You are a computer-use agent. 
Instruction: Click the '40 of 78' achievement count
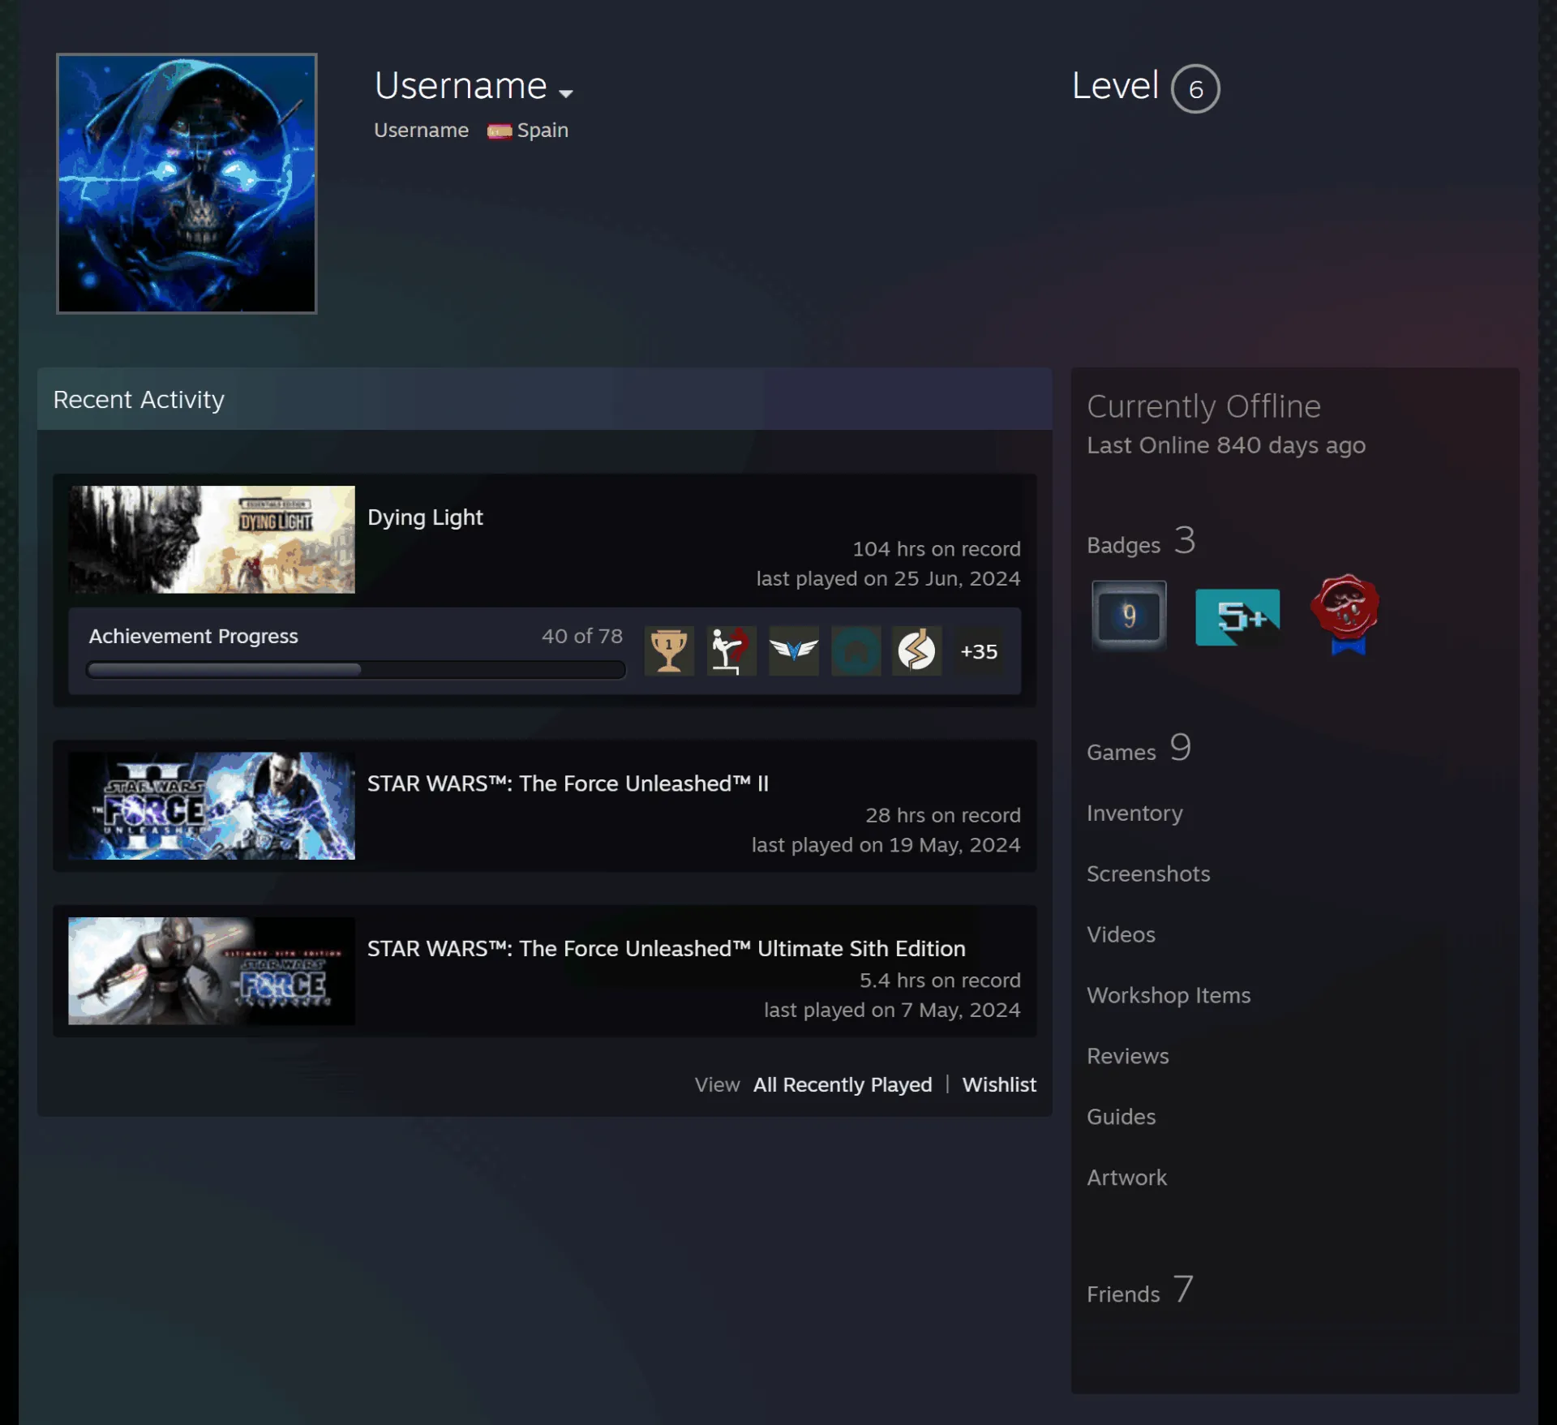(582, 637)
